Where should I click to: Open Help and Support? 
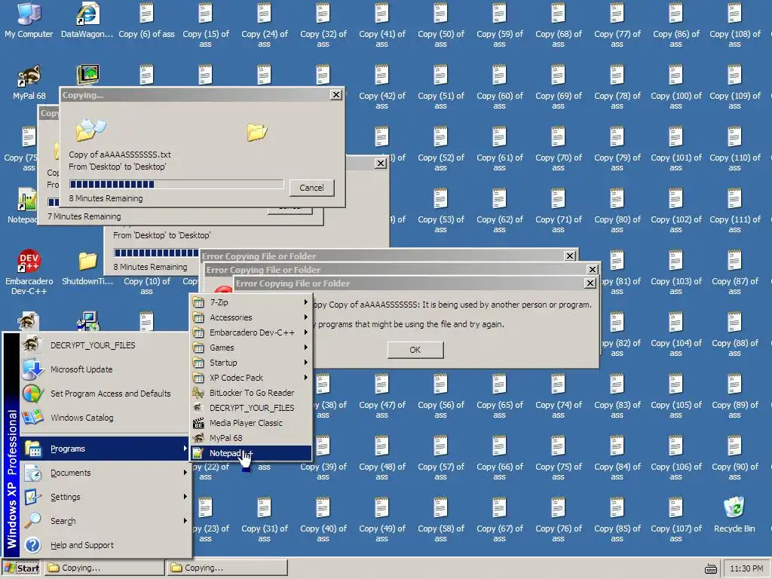[x=104, y=545]
